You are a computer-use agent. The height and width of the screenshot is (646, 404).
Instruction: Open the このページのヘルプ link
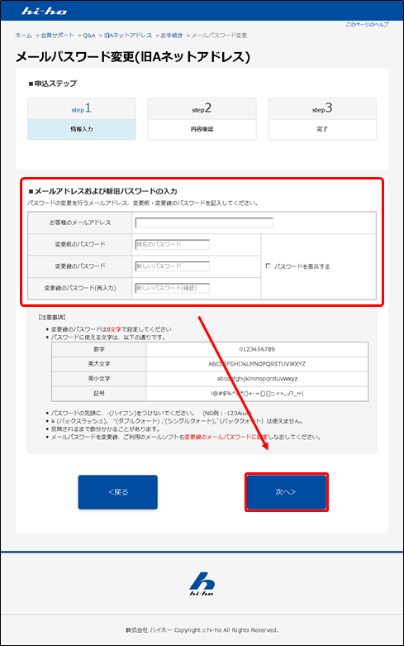[367, 25]
